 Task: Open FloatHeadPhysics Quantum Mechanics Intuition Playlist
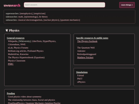tap(34, 103)
